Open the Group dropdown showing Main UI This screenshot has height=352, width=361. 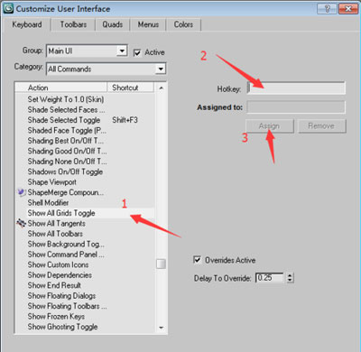click(87, 51)
